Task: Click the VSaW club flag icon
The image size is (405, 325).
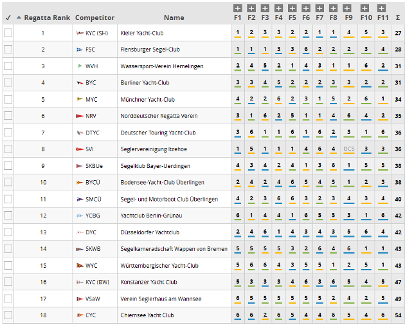Action: pyautogui.click(x=80, y=299)
